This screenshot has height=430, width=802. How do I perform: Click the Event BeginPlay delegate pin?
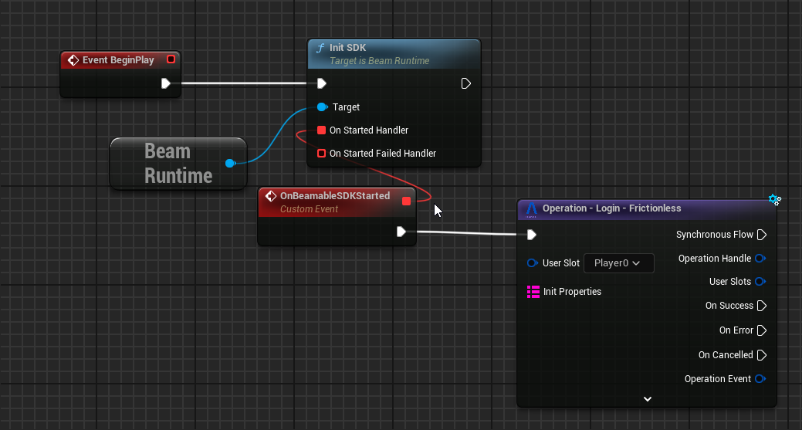[171, 59]
